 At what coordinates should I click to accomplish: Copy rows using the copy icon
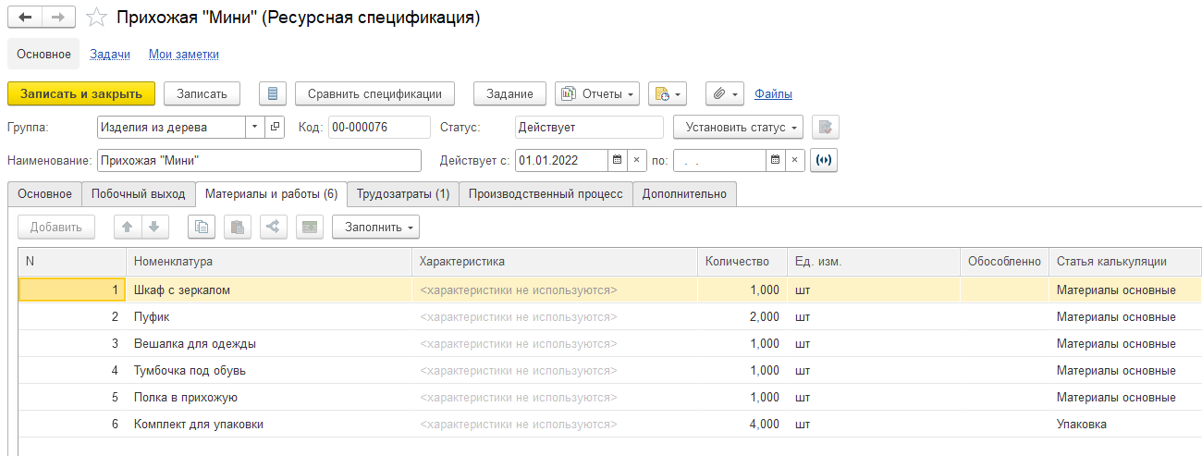(x=202, y=227)
